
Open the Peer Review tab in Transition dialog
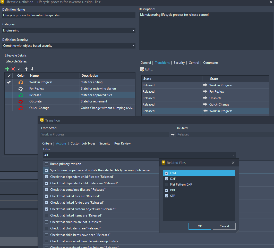122,143
